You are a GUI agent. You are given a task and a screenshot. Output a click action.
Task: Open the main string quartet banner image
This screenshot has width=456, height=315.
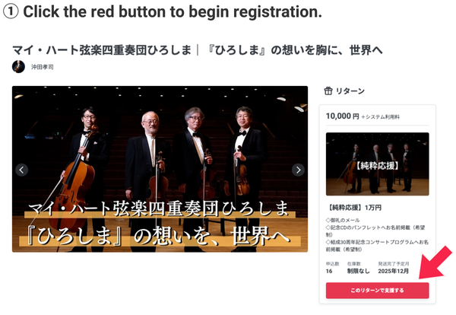tap(160, 169)
